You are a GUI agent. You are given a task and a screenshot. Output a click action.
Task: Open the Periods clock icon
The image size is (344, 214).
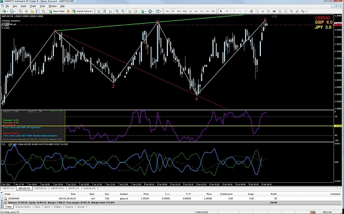click(150, 11)
